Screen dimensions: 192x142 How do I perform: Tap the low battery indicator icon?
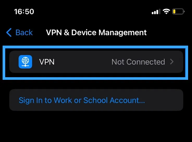point(178,12)
